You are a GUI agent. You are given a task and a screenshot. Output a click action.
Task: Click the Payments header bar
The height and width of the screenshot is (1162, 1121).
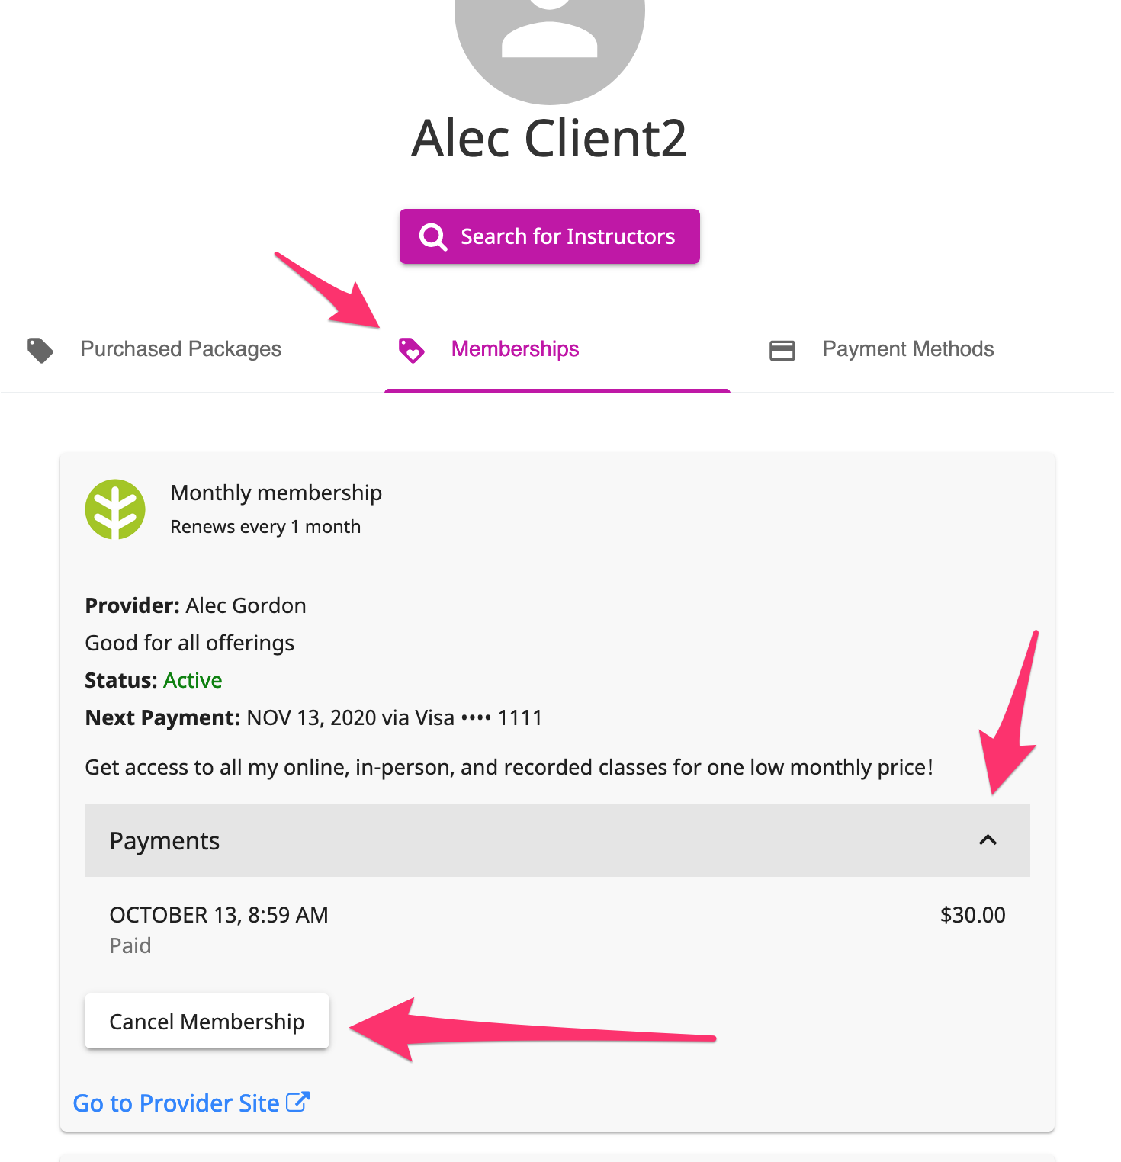coord(557,840)
